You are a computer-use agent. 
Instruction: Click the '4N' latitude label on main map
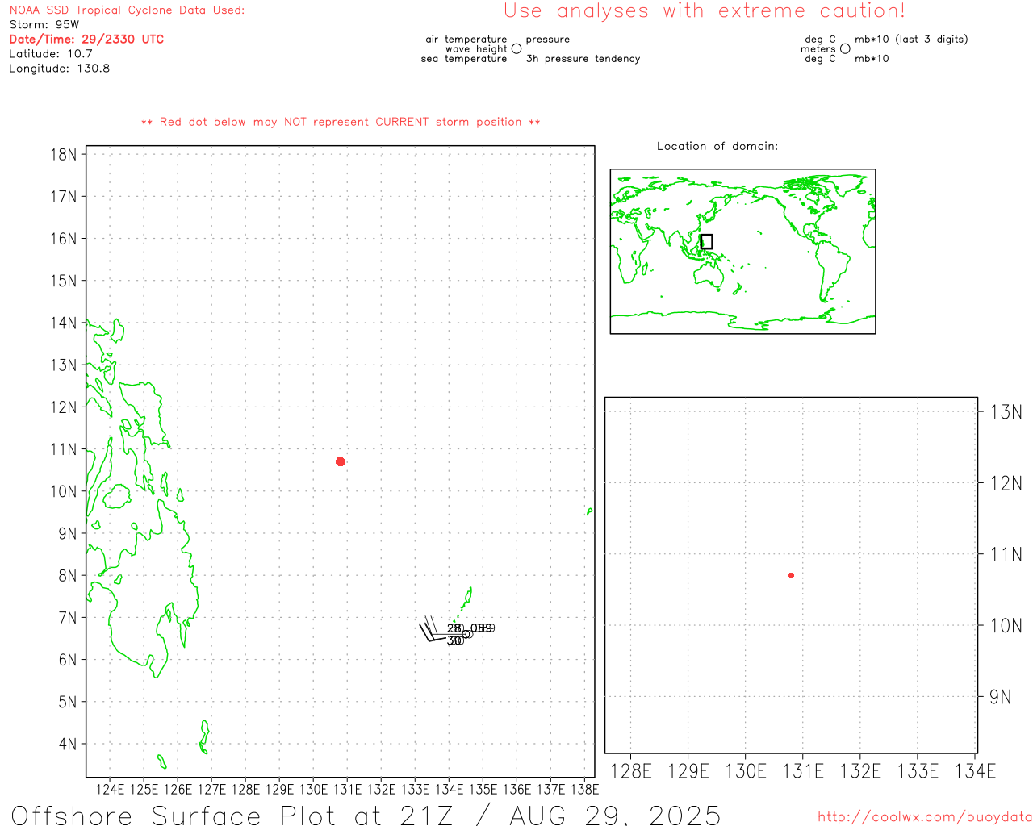(68, 744)
